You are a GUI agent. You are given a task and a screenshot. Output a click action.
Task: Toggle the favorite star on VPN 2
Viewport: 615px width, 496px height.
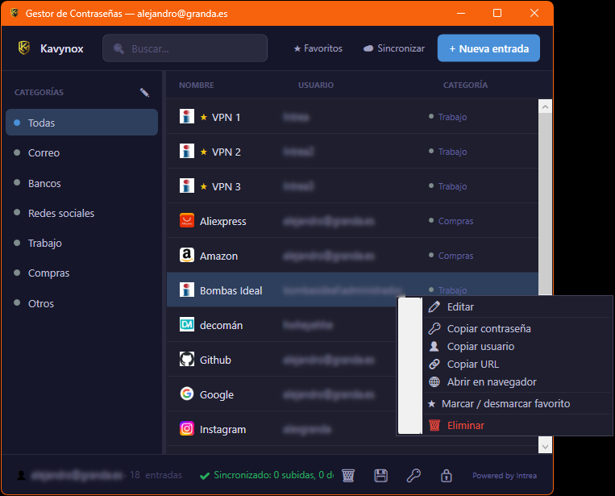click(x=204, y=152)
